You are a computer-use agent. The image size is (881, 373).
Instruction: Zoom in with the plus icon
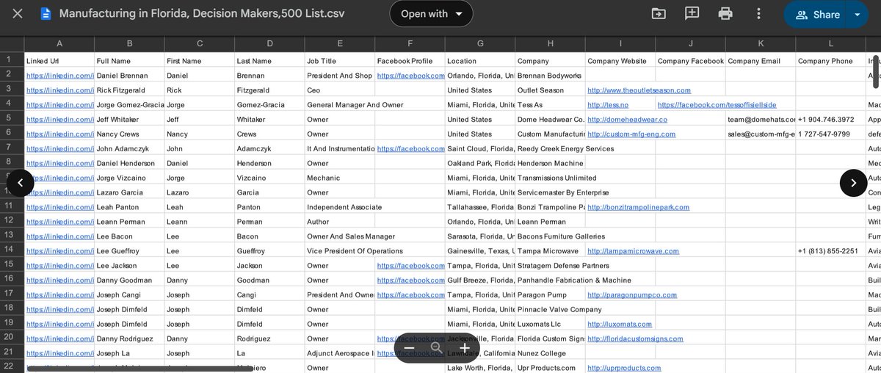[x=464, y=348]
